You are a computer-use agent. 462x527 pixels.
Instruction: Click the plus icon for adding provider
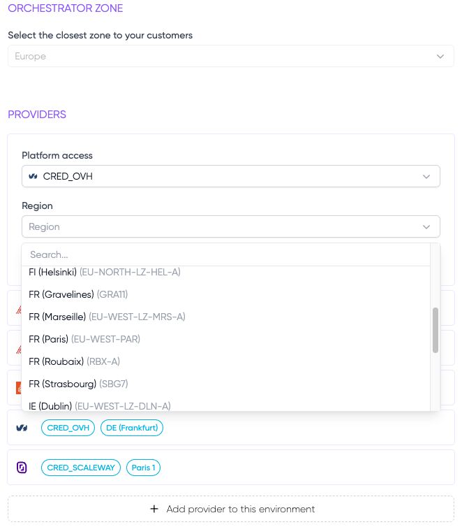[154, 509]
